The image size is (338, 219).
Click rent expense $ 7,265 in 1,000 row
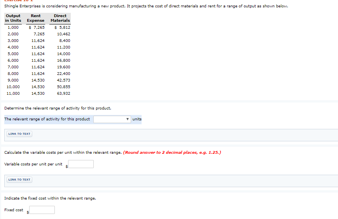click(37, 28)
